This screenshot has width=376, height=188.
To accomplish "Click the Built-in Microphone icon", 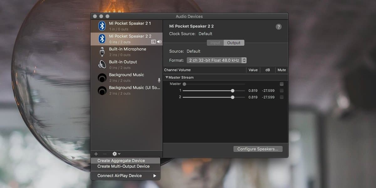I will point(102,52).
